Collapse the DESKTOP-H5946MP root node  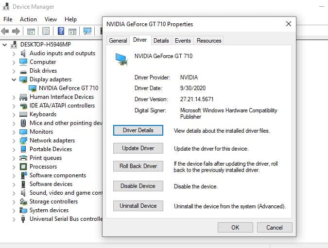pyautogui.click(x=4, y=45)
